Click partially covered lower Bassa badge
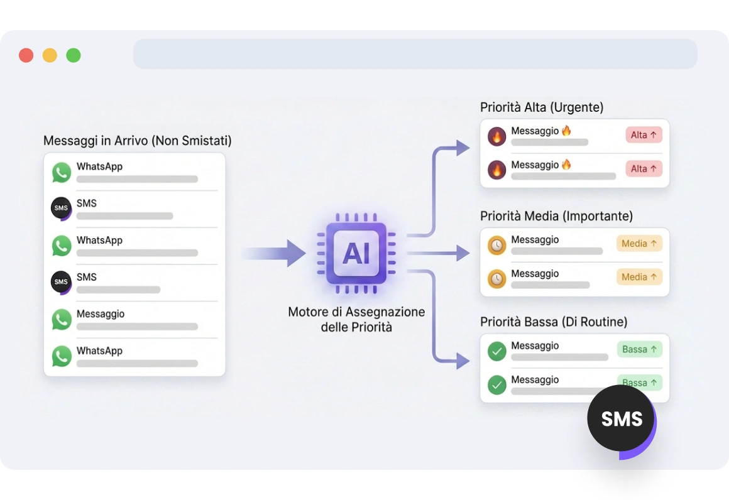 point(639,381)
